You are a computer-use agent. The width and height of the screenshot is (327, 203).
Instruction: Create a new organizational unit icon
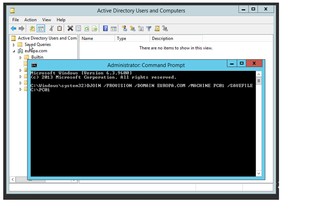tap(141, 28)
